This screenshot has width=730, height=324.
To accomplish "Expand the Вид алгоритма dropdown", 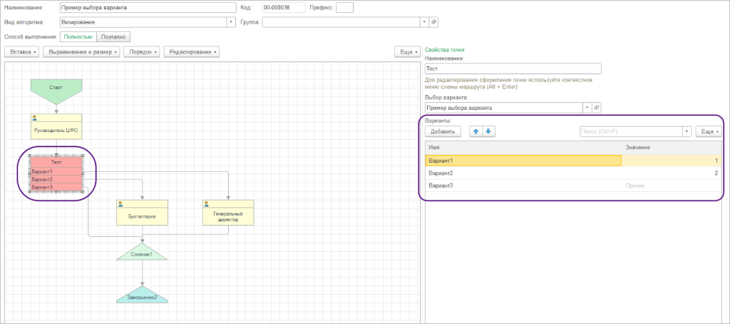I will [x=230, y=22].
